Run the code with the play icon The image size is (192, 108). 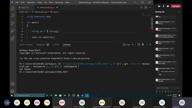click(141, 7)
